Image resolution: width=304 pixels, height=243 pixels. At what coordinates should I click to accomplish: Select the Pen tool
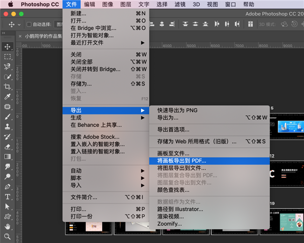(8, 187)
